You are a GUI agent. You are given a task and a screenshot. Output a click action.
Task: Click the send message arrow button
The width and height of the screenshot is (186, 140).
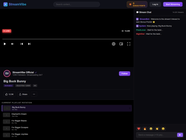(180, 135)
